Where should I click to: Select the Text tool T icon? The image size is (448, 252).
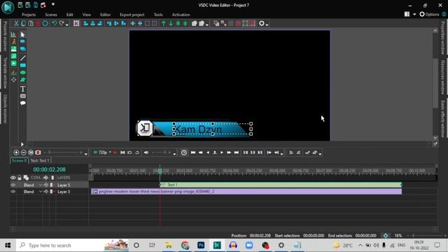[x=23, y=89]
